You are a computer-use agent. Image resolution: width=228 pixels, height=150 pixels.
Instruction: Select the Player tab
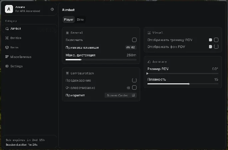coord(69,20)
